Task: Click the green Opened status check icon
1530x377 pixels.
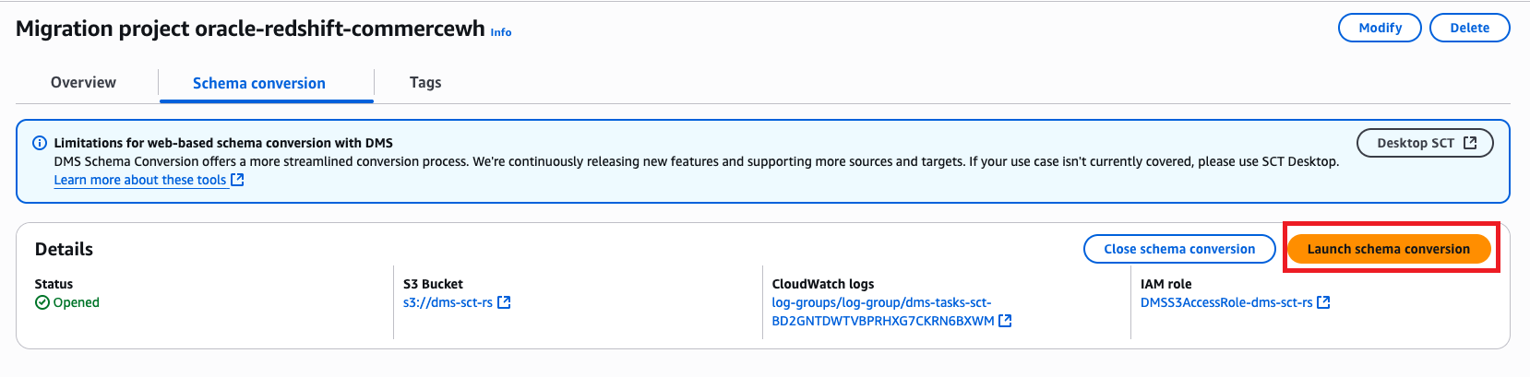Action: (x=42, y=302)
